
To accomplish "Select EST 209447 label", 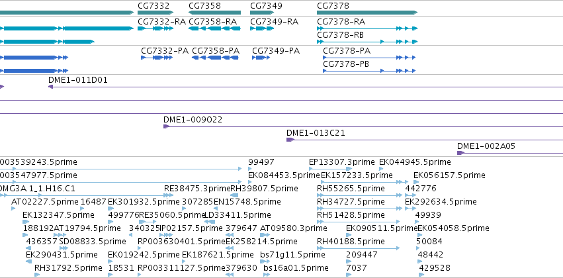I will click(x=362, y=255).
